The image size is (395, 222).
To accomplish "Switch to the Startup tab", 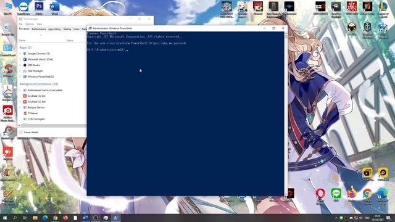I will click(x=67, y=29).
